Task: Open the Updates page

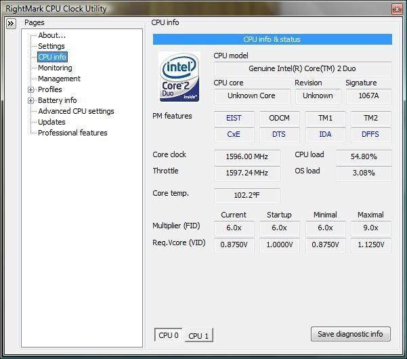Action: (x=51, y=122)
